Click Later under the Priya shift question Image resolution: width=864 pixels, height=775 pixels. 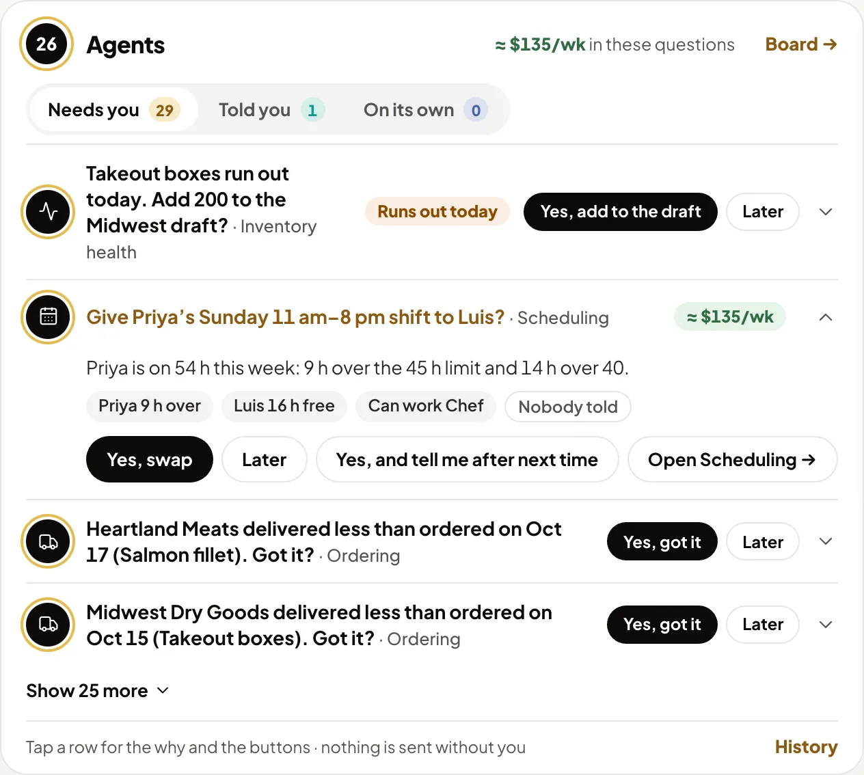pyautogui.click(x=265, y=459)
